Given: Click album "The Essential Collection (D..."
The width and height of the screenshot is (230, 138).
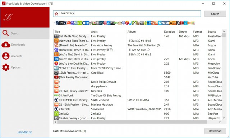Looking at the screenshot, I should coord(144,45).
